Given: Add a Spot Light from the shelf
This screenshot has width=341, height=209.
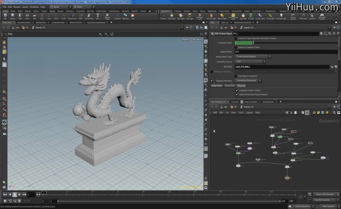Looking at the screenshot, I should pos(181,16).
